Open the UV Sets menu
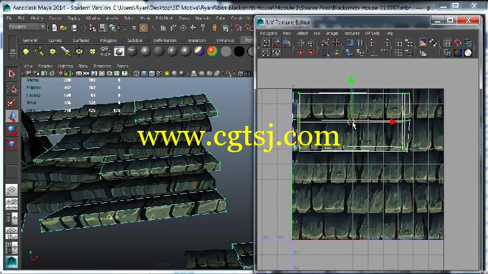The width and height of the screenshot is (488, 274). [372, 33]
